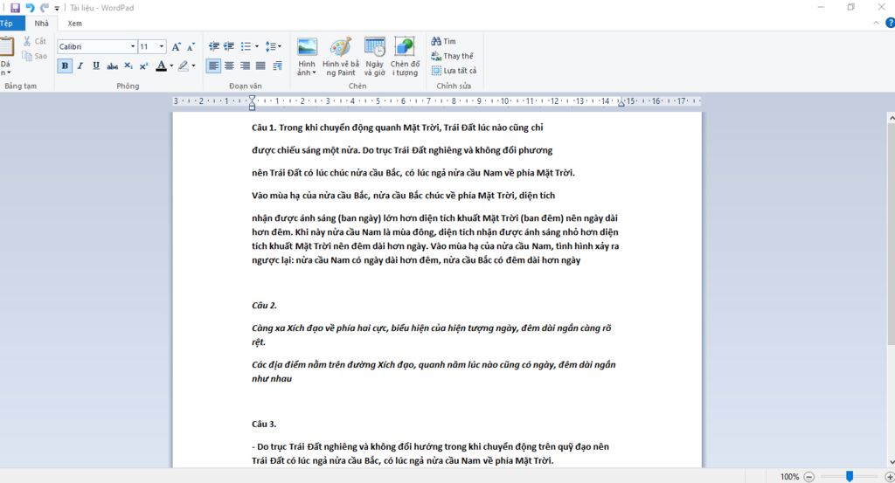
Task: Open the font family dropdown arrow
Action: click(133, 47)
